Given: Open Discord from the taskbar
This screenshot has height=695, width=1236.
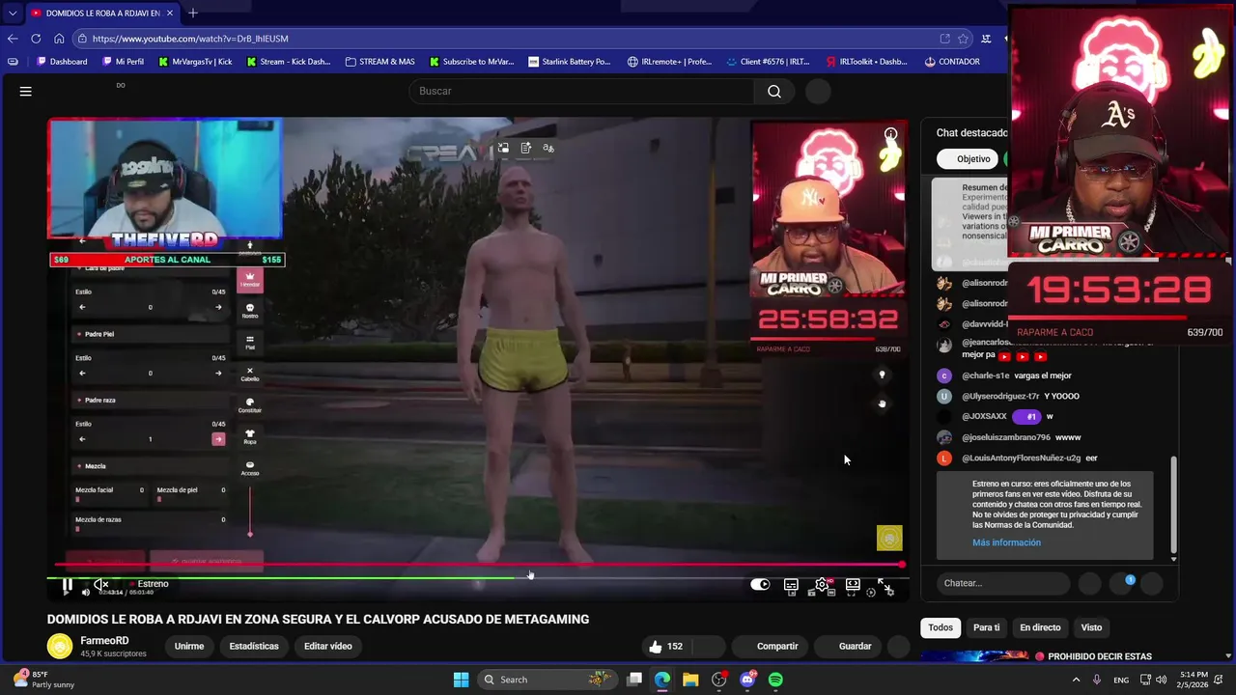Looking at the screenshot, I should click(747, 680).
